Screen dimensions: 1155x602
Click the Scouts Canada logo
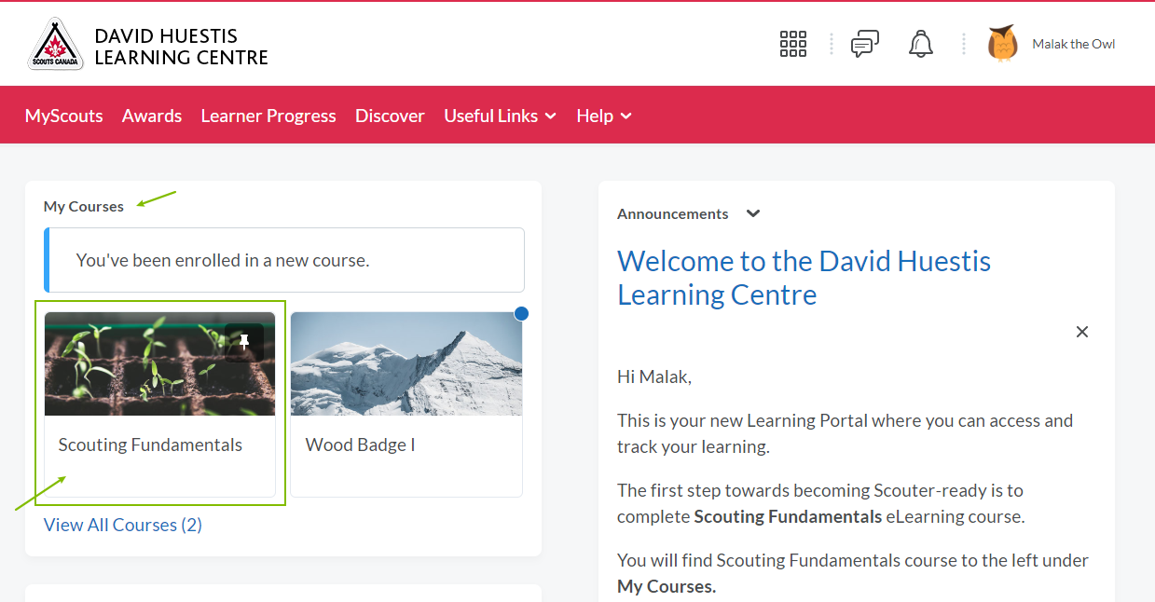pos(56,45)
